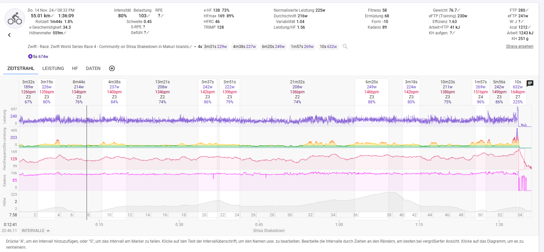Open the chart comment message icon
Viewport: 544px width, 252px height.
[530, 83]
